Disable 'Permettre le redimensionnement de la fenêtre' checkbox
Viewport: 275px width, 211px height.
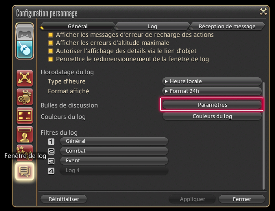[51, 59]
